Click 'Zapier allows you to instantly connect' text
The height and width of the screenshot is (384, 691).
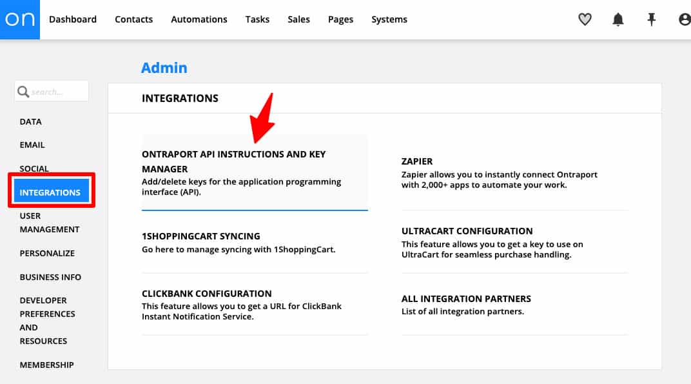pos(500,179)
